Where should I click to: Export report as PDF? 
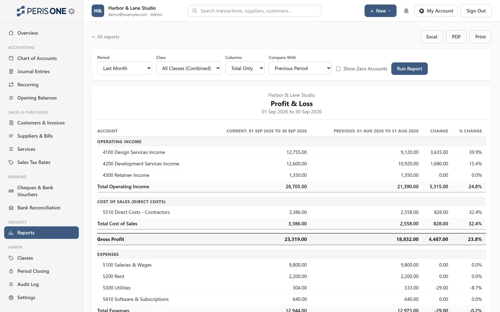[456, 37]
